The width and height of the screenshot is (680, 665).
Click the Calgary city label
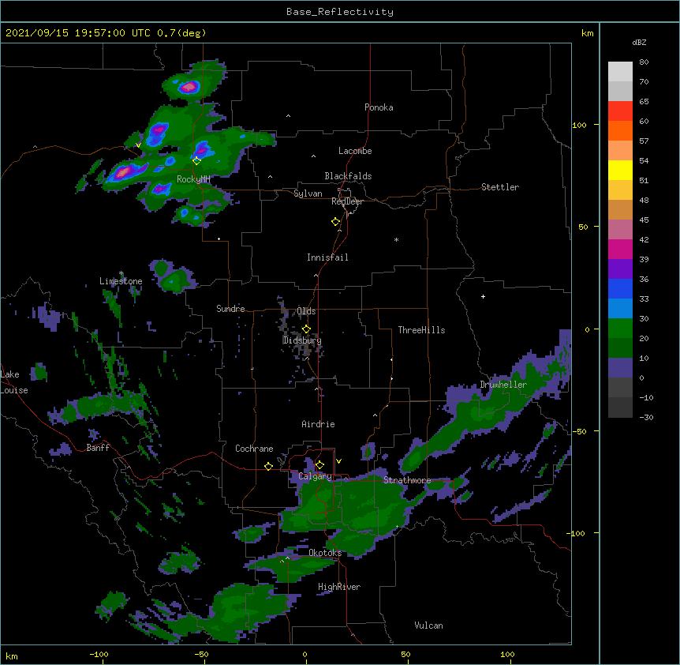point(315,476)
